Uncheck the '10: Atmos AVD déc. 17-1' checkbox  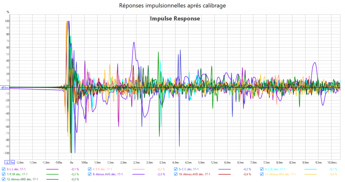tap(176, 174)
